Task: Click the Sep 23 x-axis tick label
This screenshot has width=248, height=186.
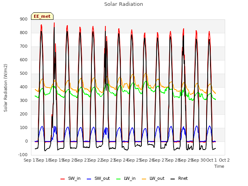Action: pos(108,160)
